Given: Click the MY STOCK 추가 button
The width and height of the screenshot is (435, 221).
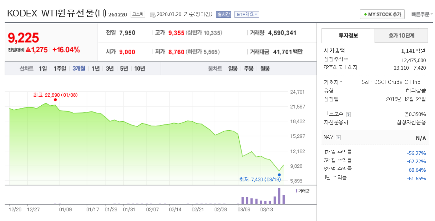Looking at the screenshot, I should (382, 14).
